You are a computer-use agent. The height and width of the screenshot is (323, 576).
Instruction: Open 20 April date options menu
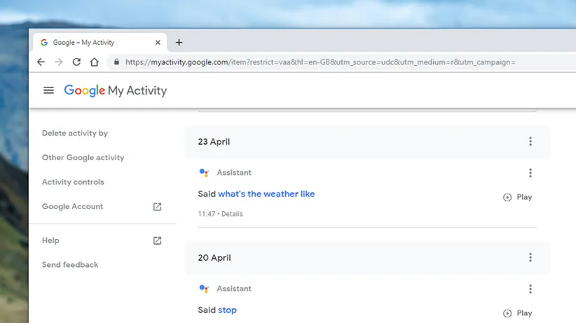[x=530, y=258]
